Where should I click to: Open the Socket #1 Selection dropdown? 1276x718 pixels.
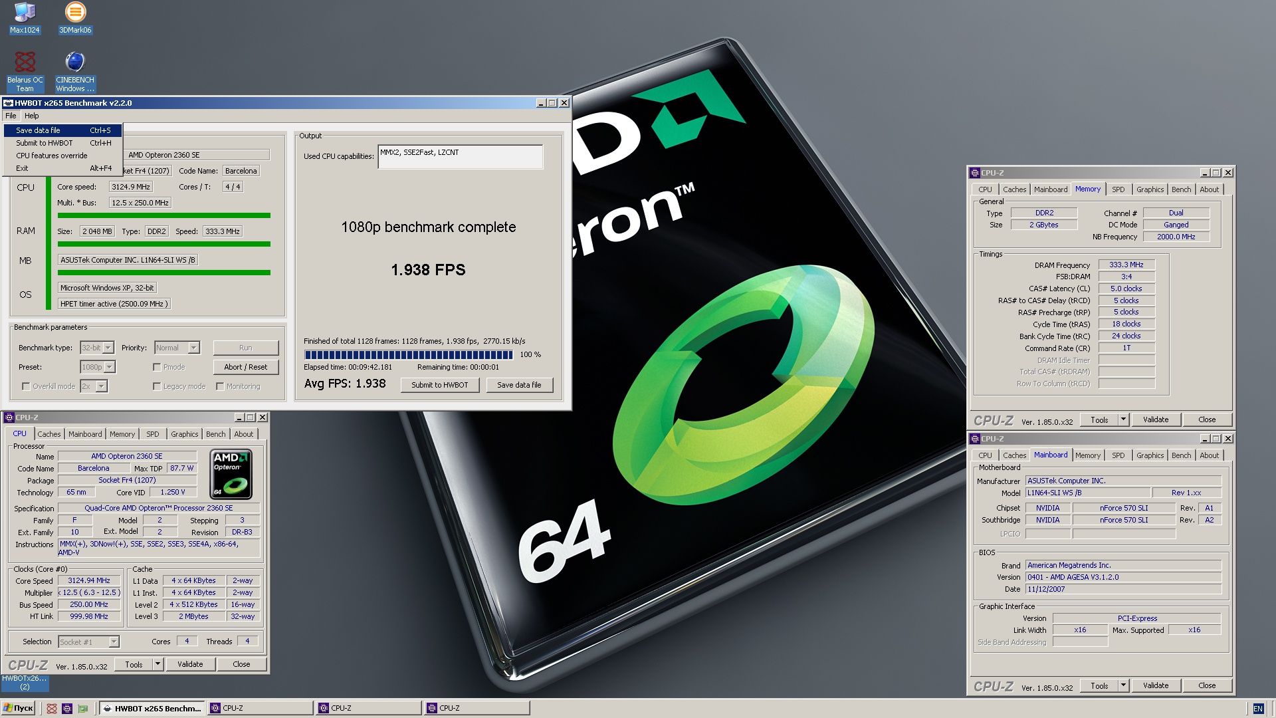(x=114, y=642)
